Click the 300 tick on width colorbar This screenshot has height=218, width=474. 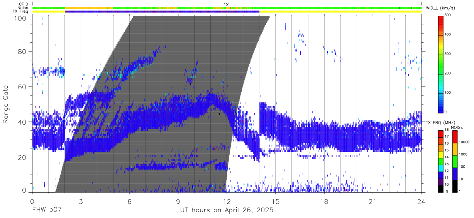(x=448, y=54)
